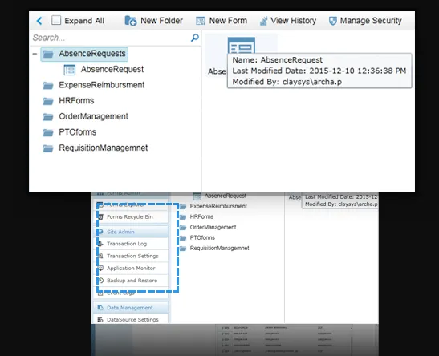
Task: Open Transaction Log in Site Admin
Action: pos(127,244)
